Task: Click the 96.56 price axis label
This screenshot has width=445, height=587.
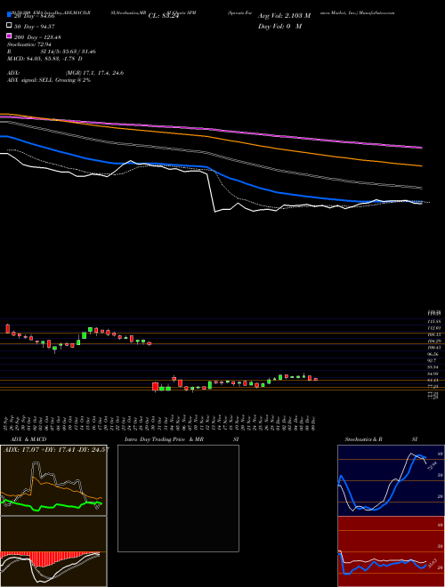Action: (x=433, y=354)
